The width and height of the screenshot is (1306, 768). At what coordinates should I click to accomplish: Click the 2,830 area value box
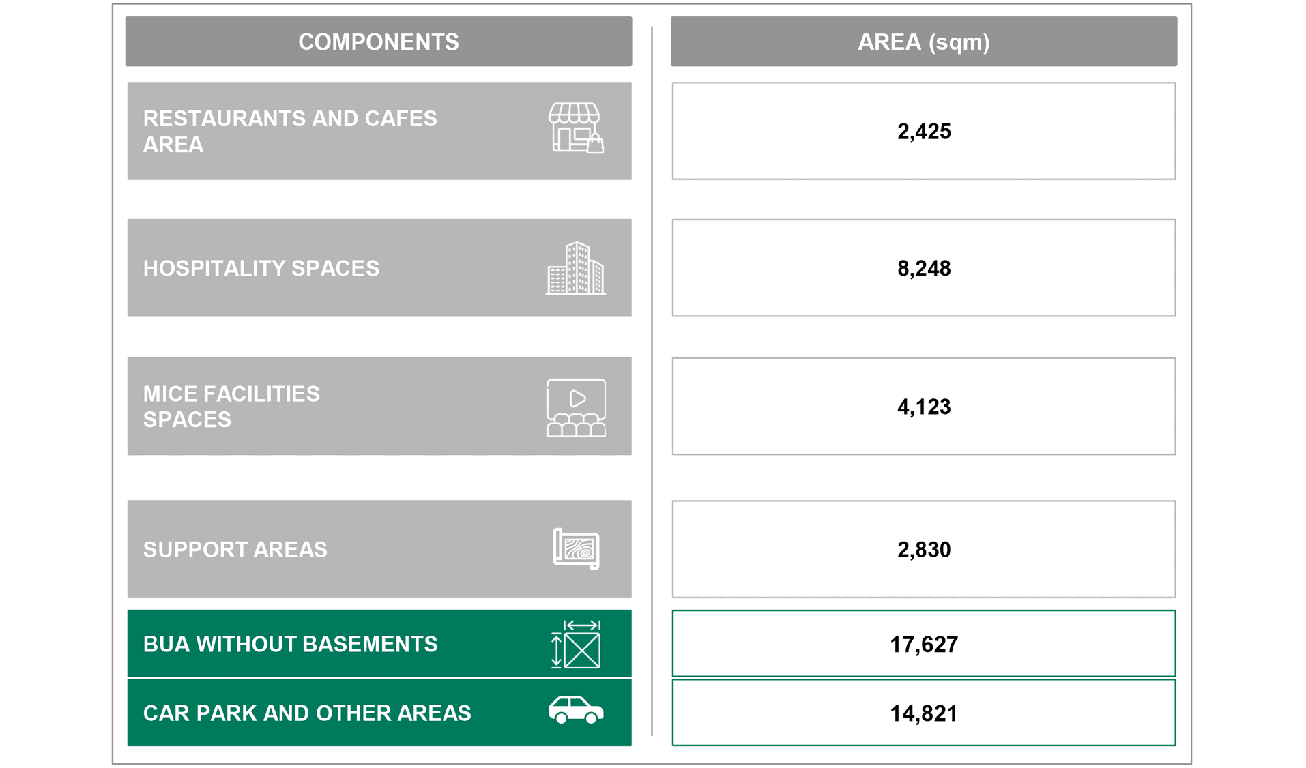coord(923,549)
